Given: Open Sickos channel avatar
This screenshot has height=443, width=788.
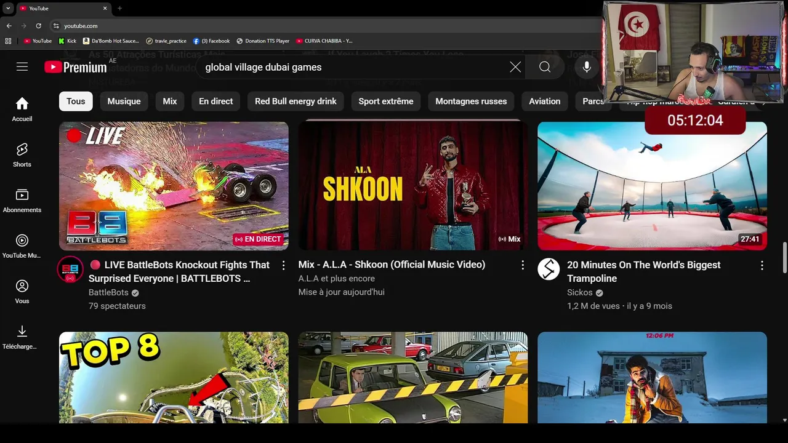Looking at the screenshot, I should click(549, 269).
